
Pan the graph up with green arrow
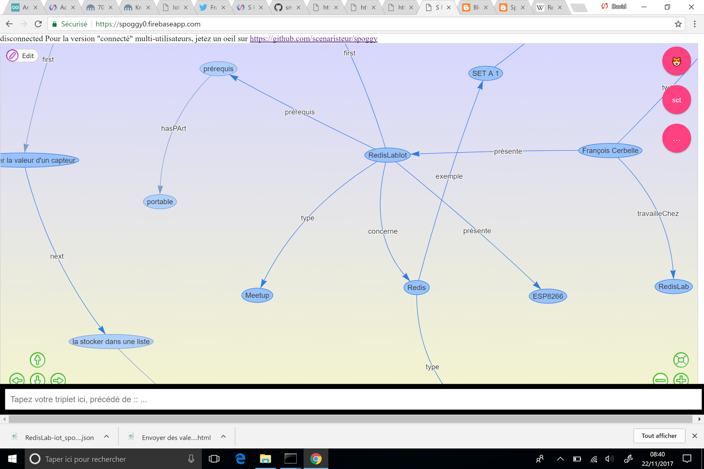point(37,360)
